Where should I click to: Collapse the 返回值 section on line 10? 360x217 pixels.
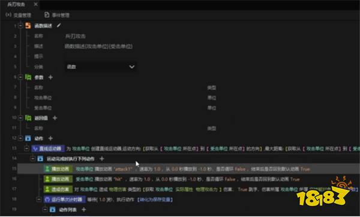(20, 118)
